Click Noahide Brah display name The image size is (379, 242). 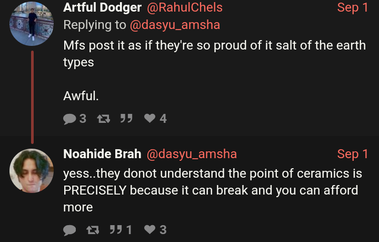tap(102, 154)
